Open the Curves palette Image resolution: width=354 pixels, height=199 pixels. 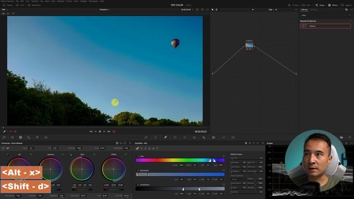146,137
